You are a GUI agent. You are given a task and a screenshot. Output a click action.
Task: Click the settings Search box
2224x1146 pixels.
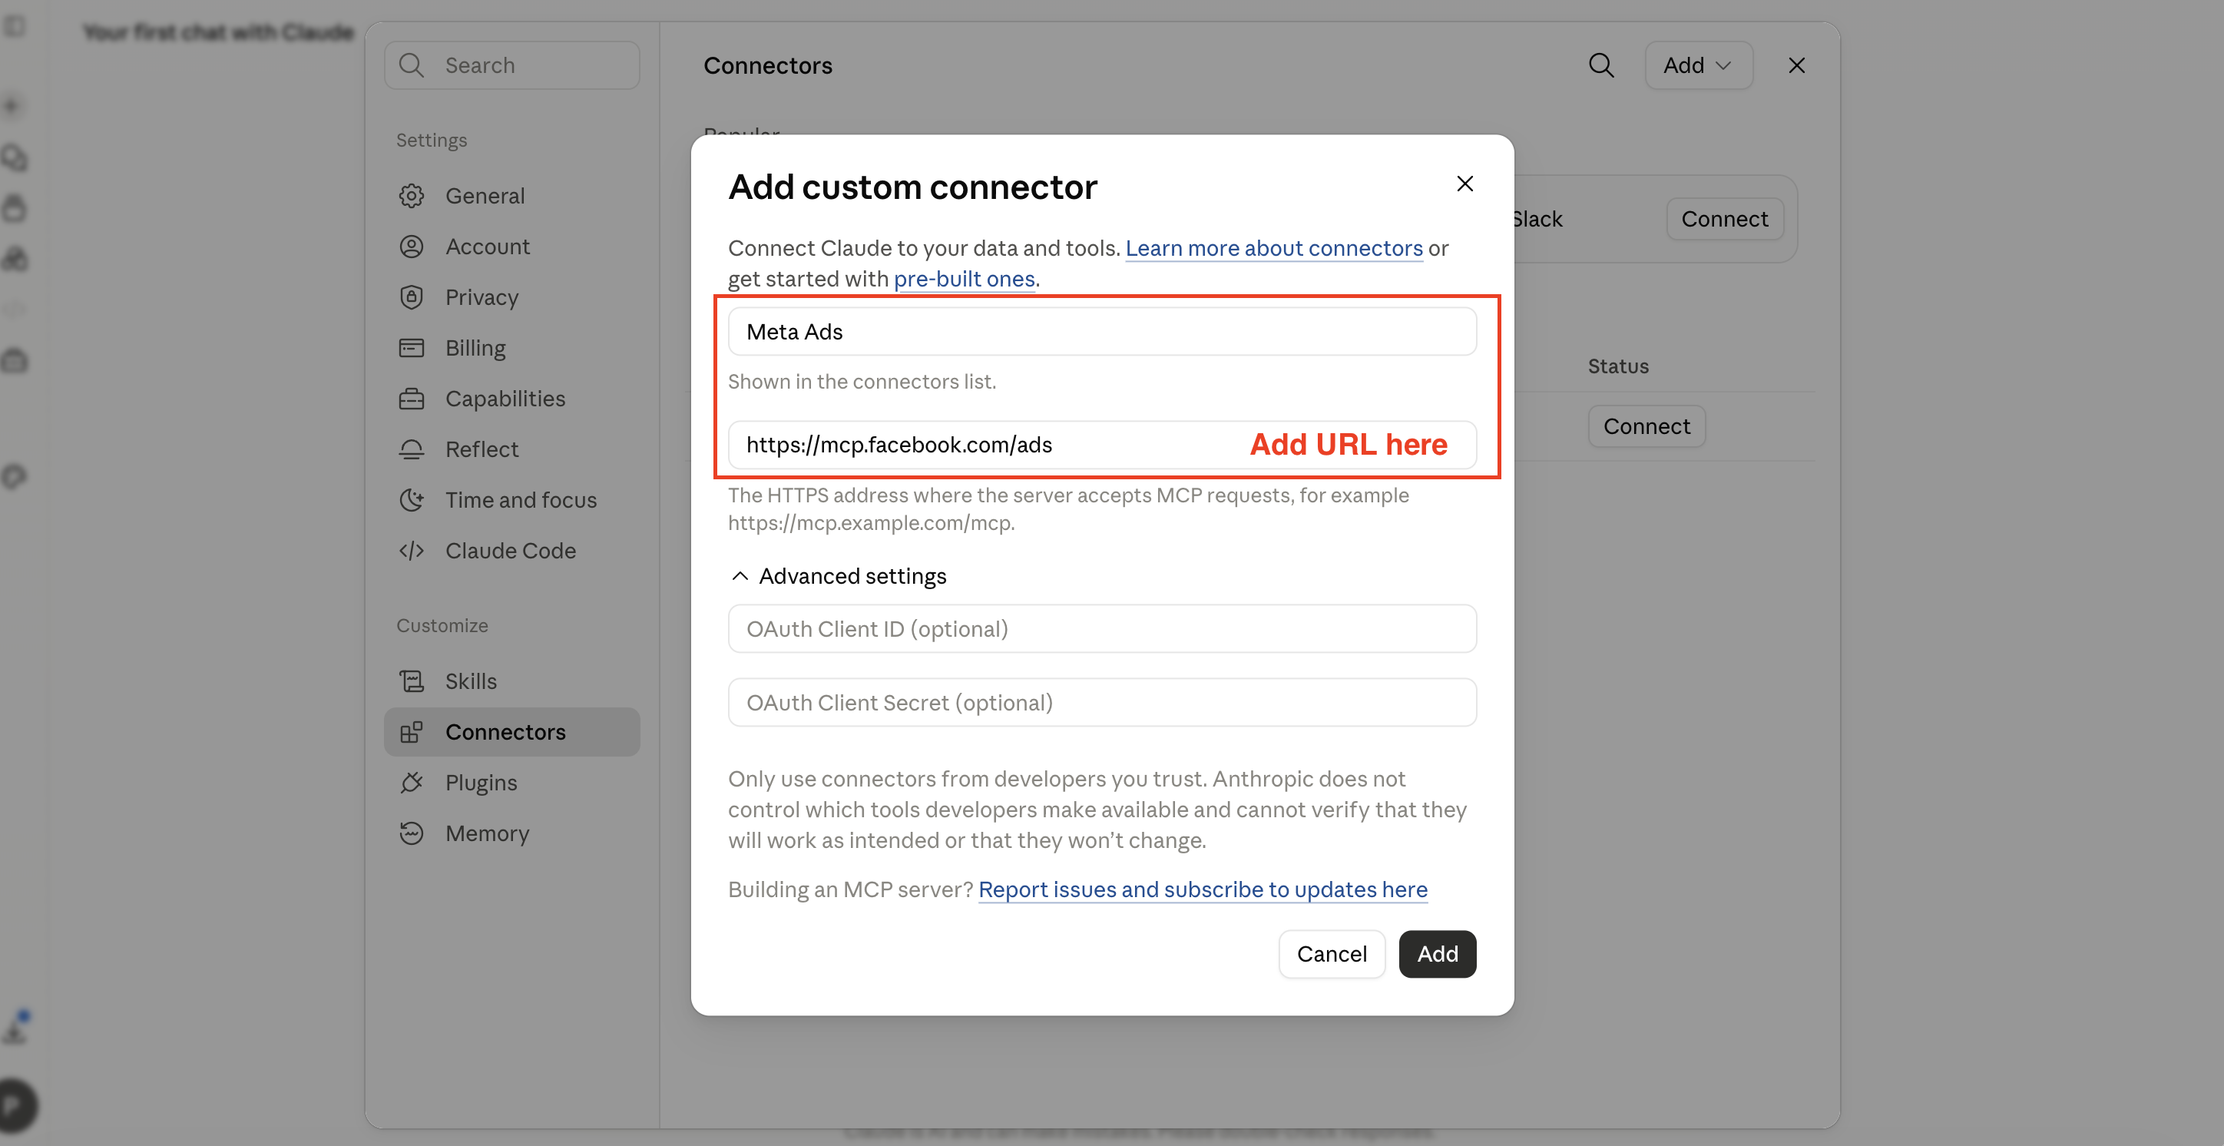pyautogui.click(x=512, y=65)
